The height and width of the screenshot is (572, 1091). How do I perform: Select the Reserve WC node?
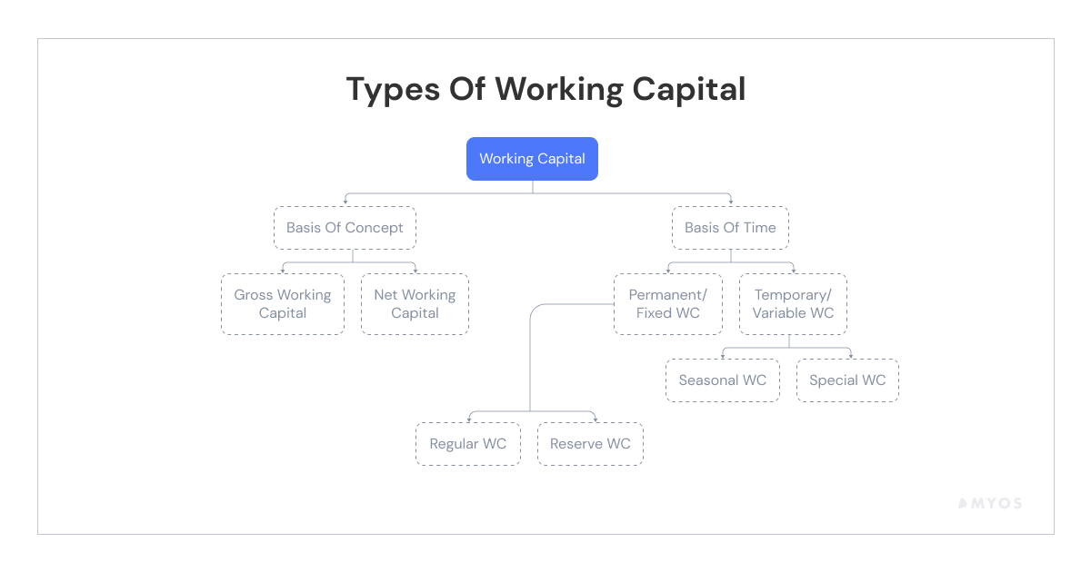click(x=590, y=444)
